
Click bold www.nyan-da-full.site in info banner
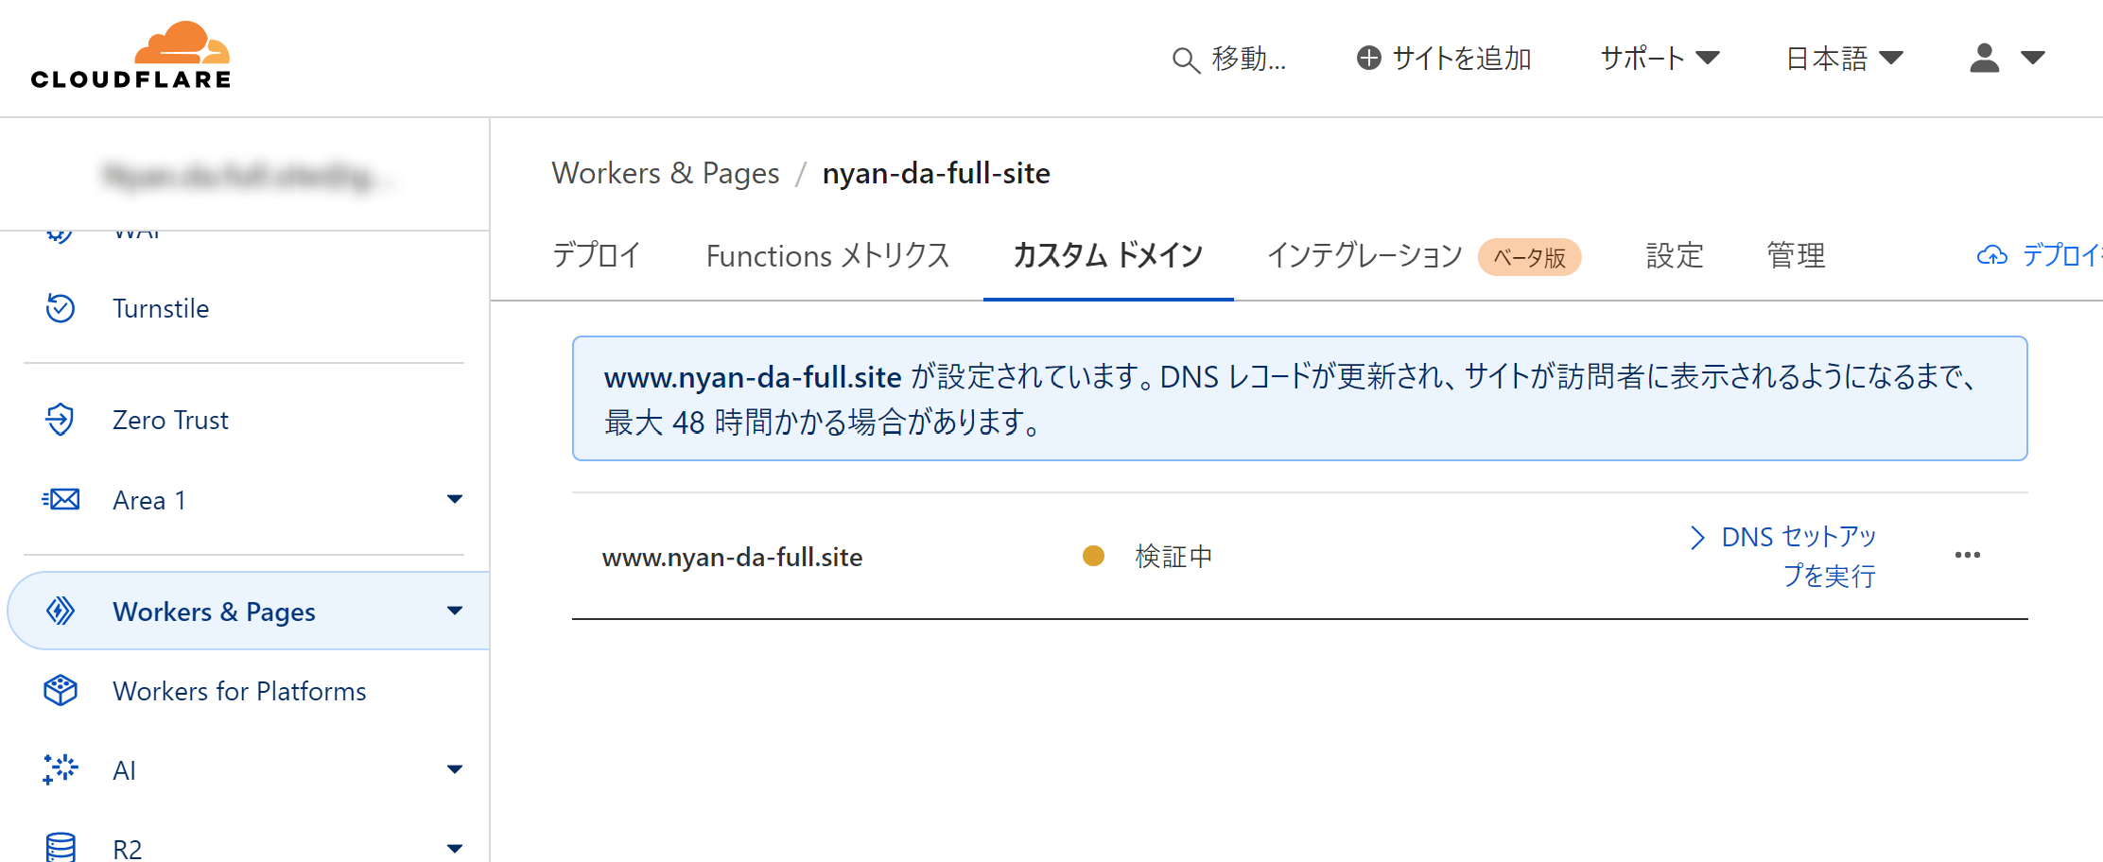(x=753, y=377)
